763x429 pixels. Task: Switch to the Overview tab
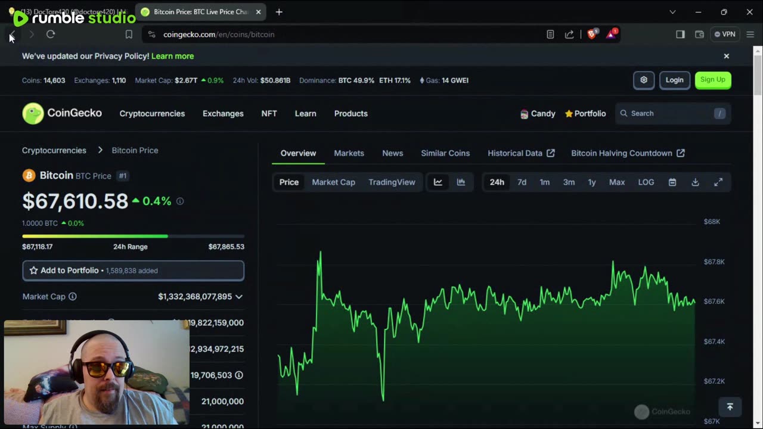tap(298, 153)
